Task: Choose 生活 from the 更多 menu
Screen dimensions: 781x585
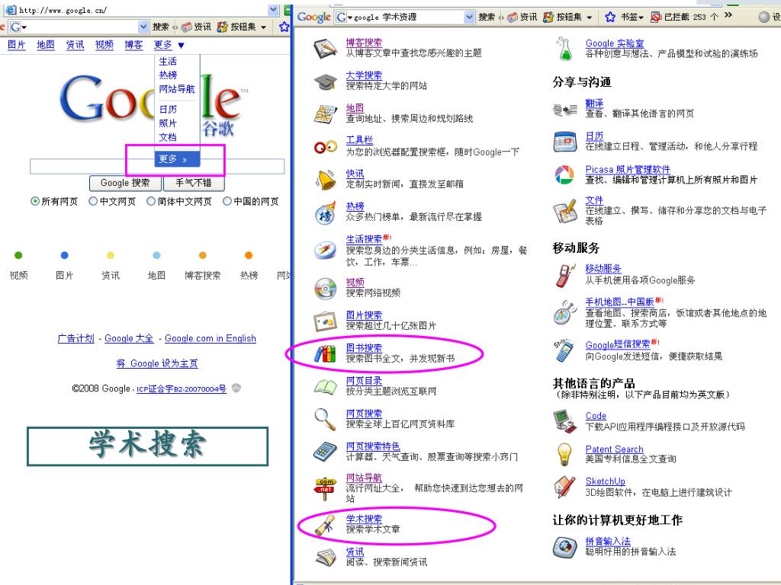Action: 168,61
